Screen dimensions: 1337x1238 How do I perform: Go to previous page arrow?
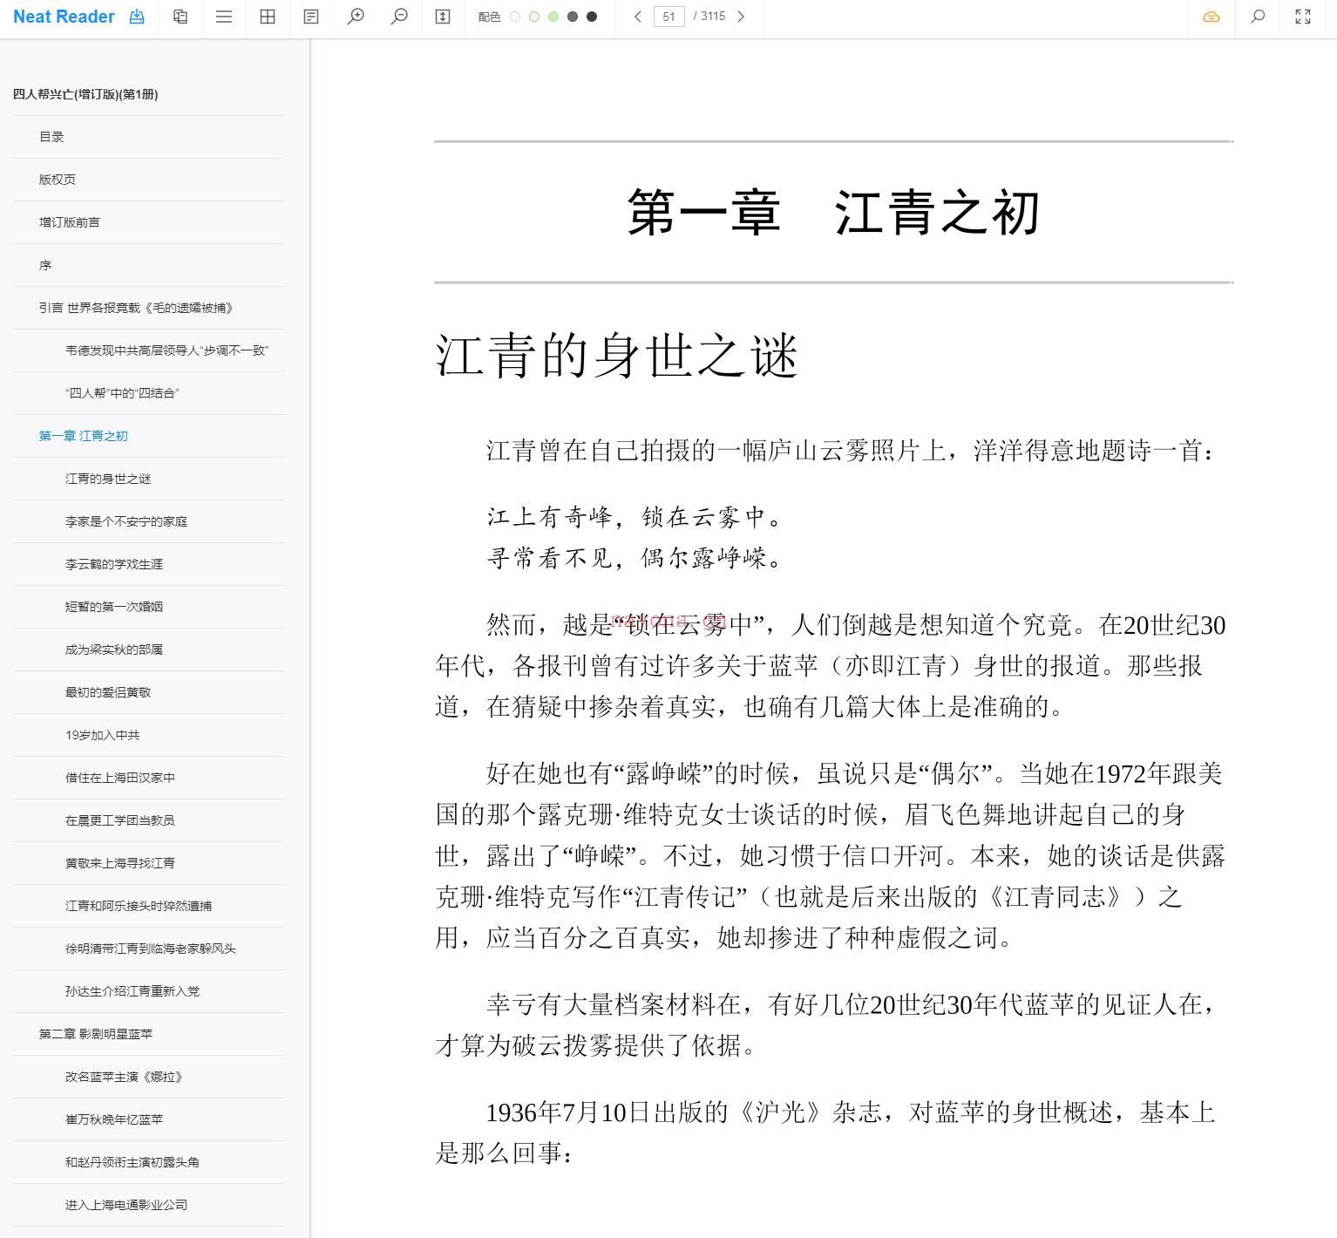coord(638,17)
